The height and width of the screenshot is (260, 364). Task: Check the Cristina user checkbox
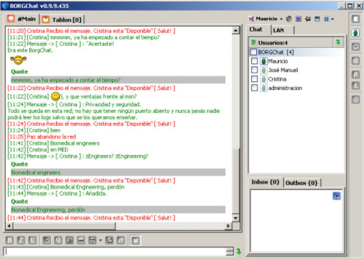(254, 79)
